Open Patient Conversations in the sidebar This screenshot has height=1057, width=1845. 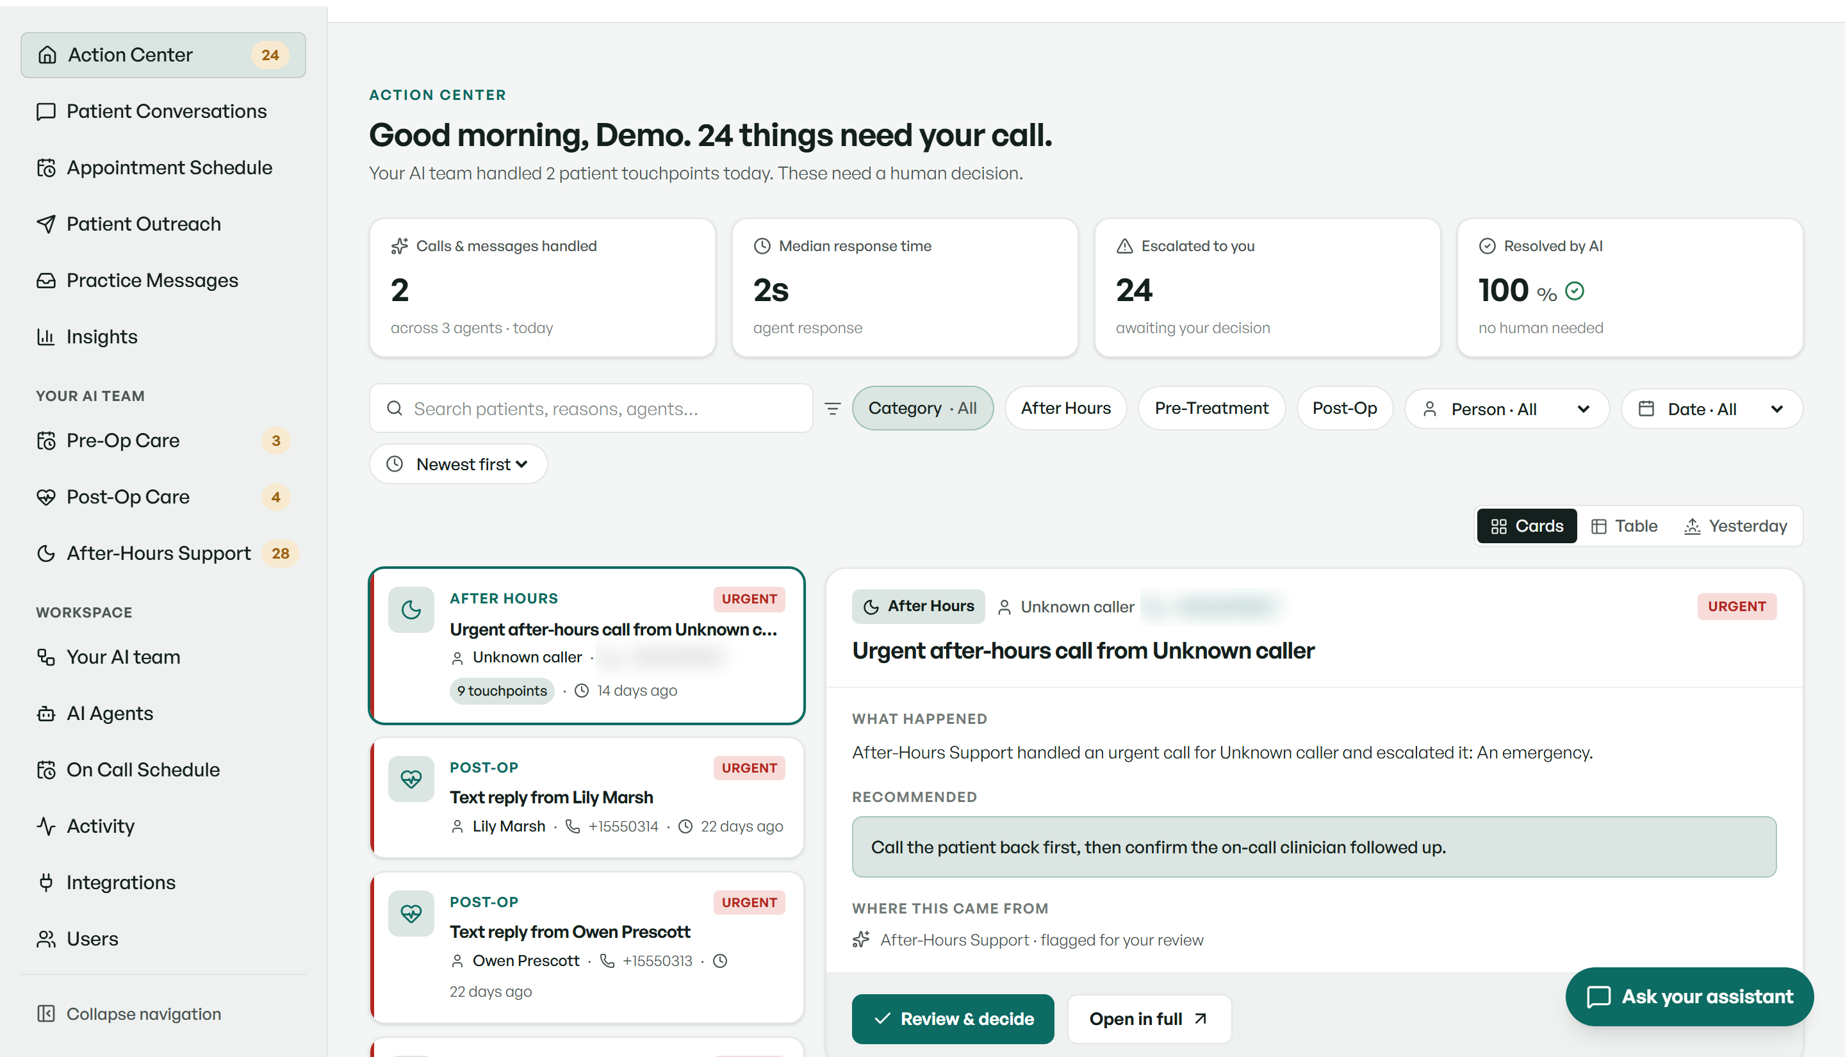click(163, 111)
